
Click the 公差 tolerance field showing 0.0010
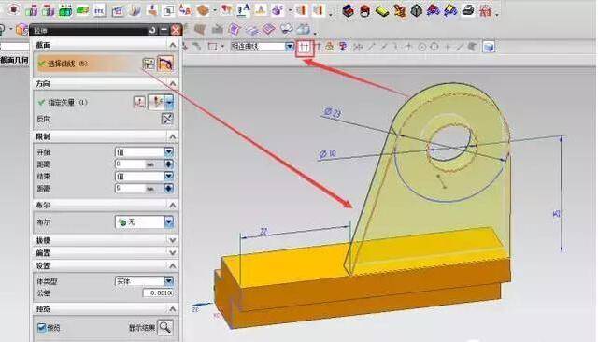coord(158,292)
